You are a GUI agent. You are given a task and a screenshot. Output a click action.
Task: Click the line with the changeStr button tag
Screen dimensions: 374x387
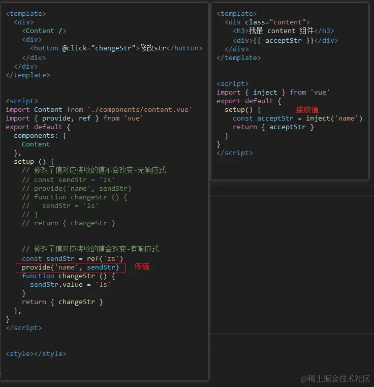pyautogui.click(x=116, y=48)
